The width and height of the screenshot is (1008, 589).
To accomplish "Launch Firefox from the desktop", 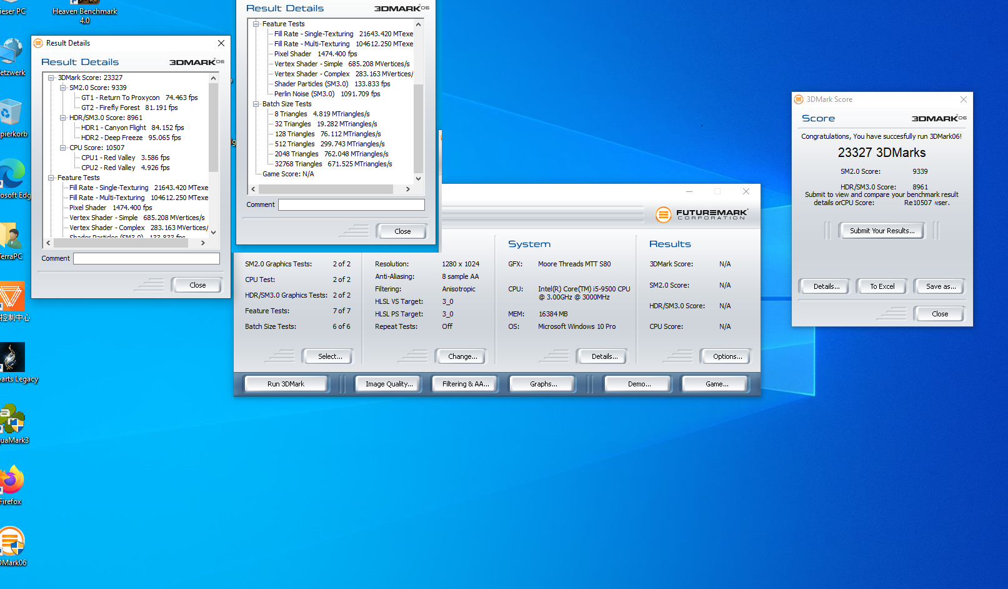I will (11, 485).
